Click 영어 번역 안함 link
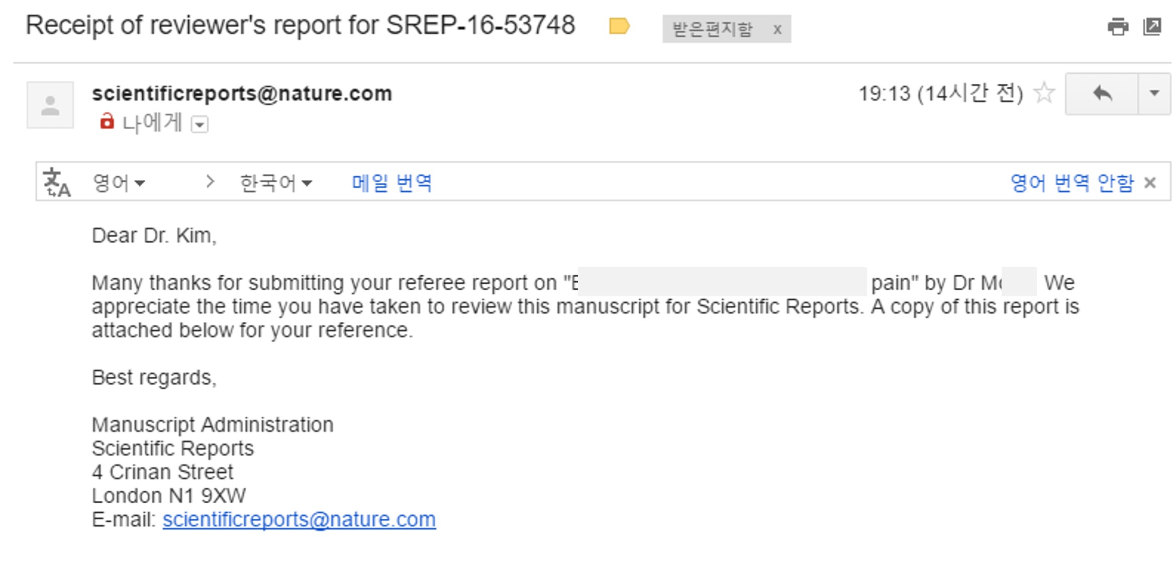Image resolution: width=1173 pixels, height=562 pixels. pos(1072,183)
